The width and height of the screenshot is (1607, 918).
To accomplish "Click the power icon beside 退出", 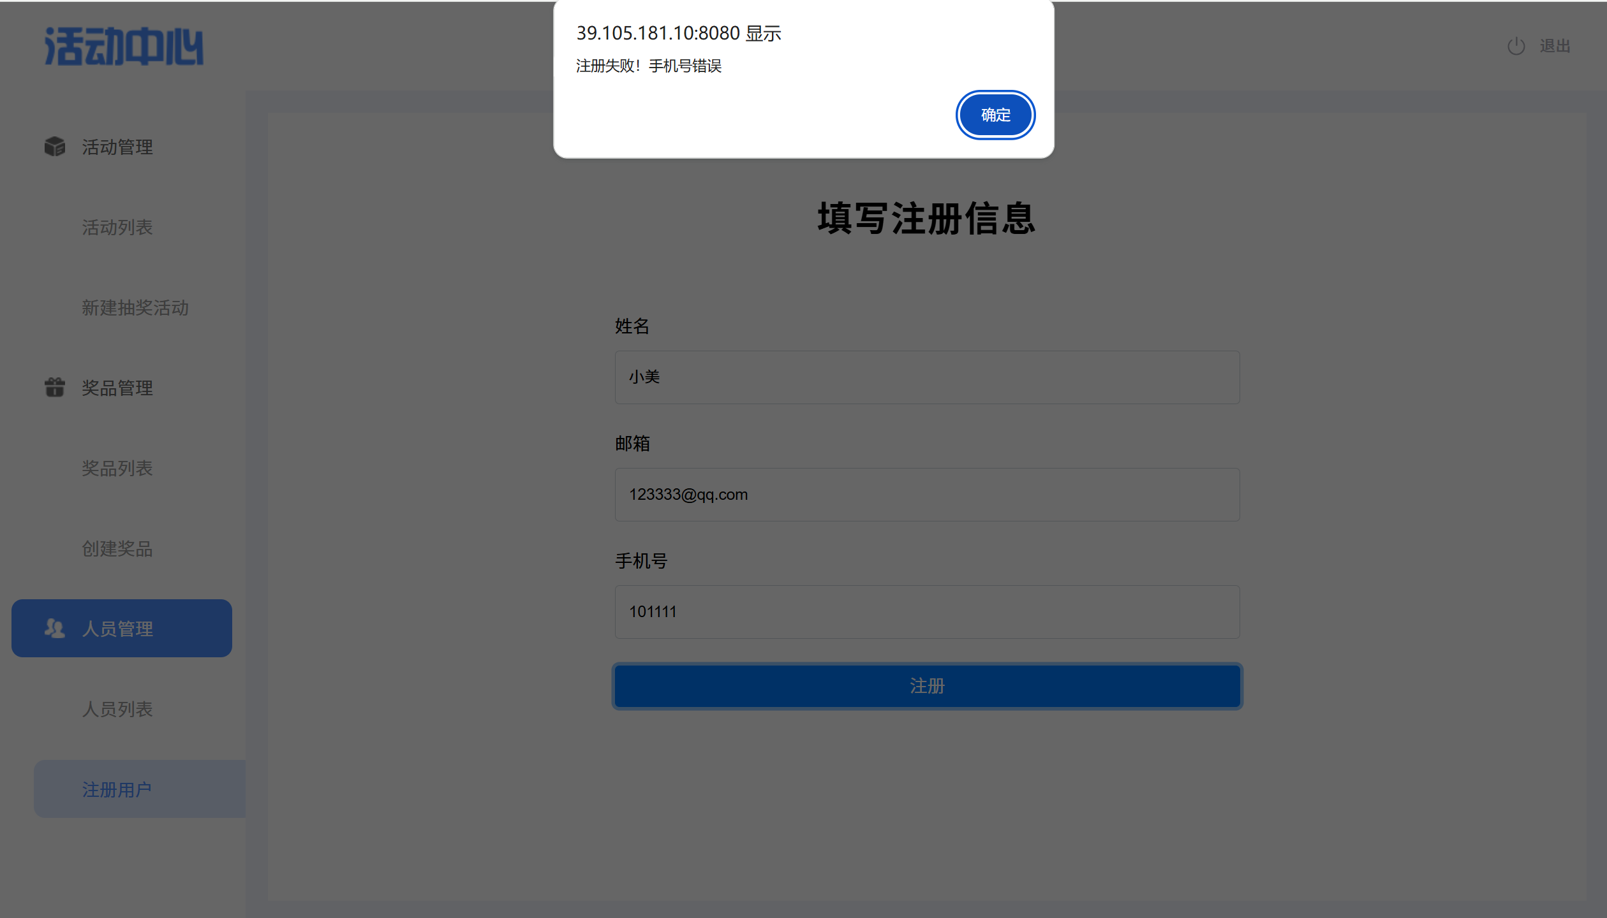I will click(1516, 46).
